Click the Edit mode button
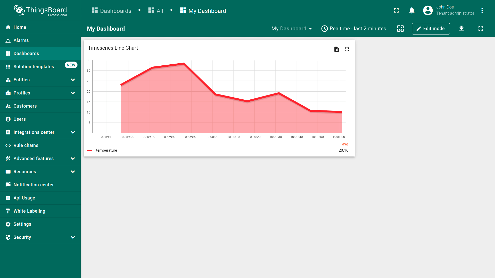Viewport: 495px width, 278px height. click(431, 29)
